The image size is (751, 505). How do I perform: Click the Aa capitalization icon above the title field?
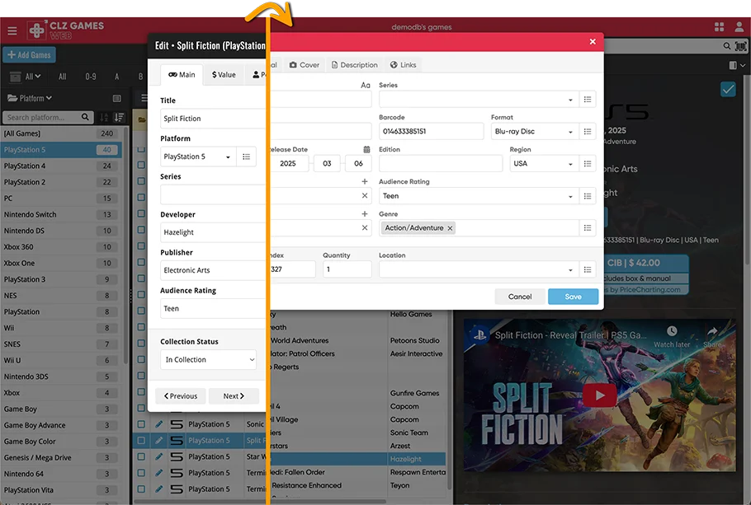(x=366, y=85)
